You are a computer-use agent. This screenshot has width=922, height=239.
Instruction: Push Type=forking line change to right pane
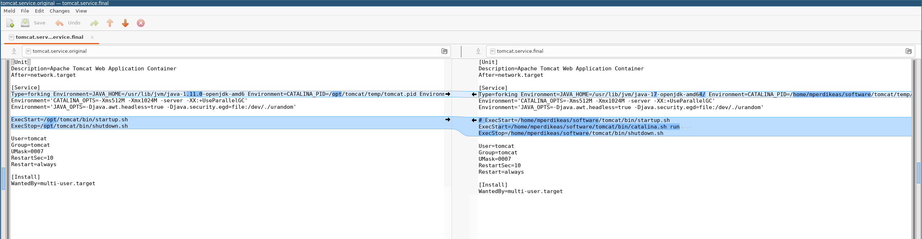448,94
